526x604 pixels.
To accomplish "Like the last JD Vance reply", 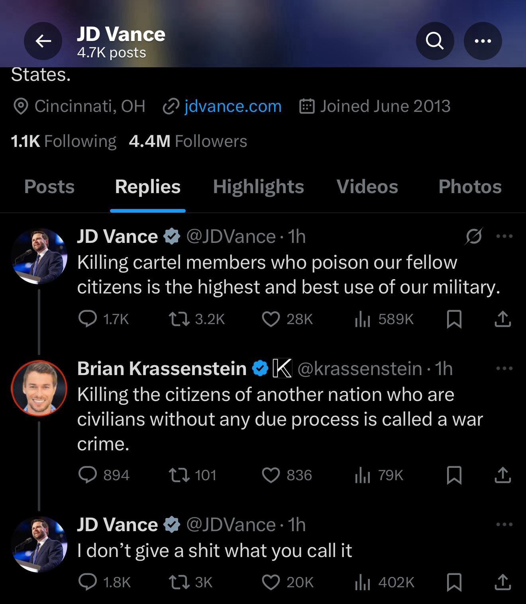I will click(271, 582).
